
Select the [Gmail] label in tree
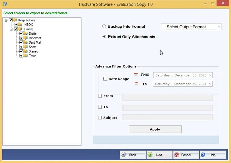28,29
